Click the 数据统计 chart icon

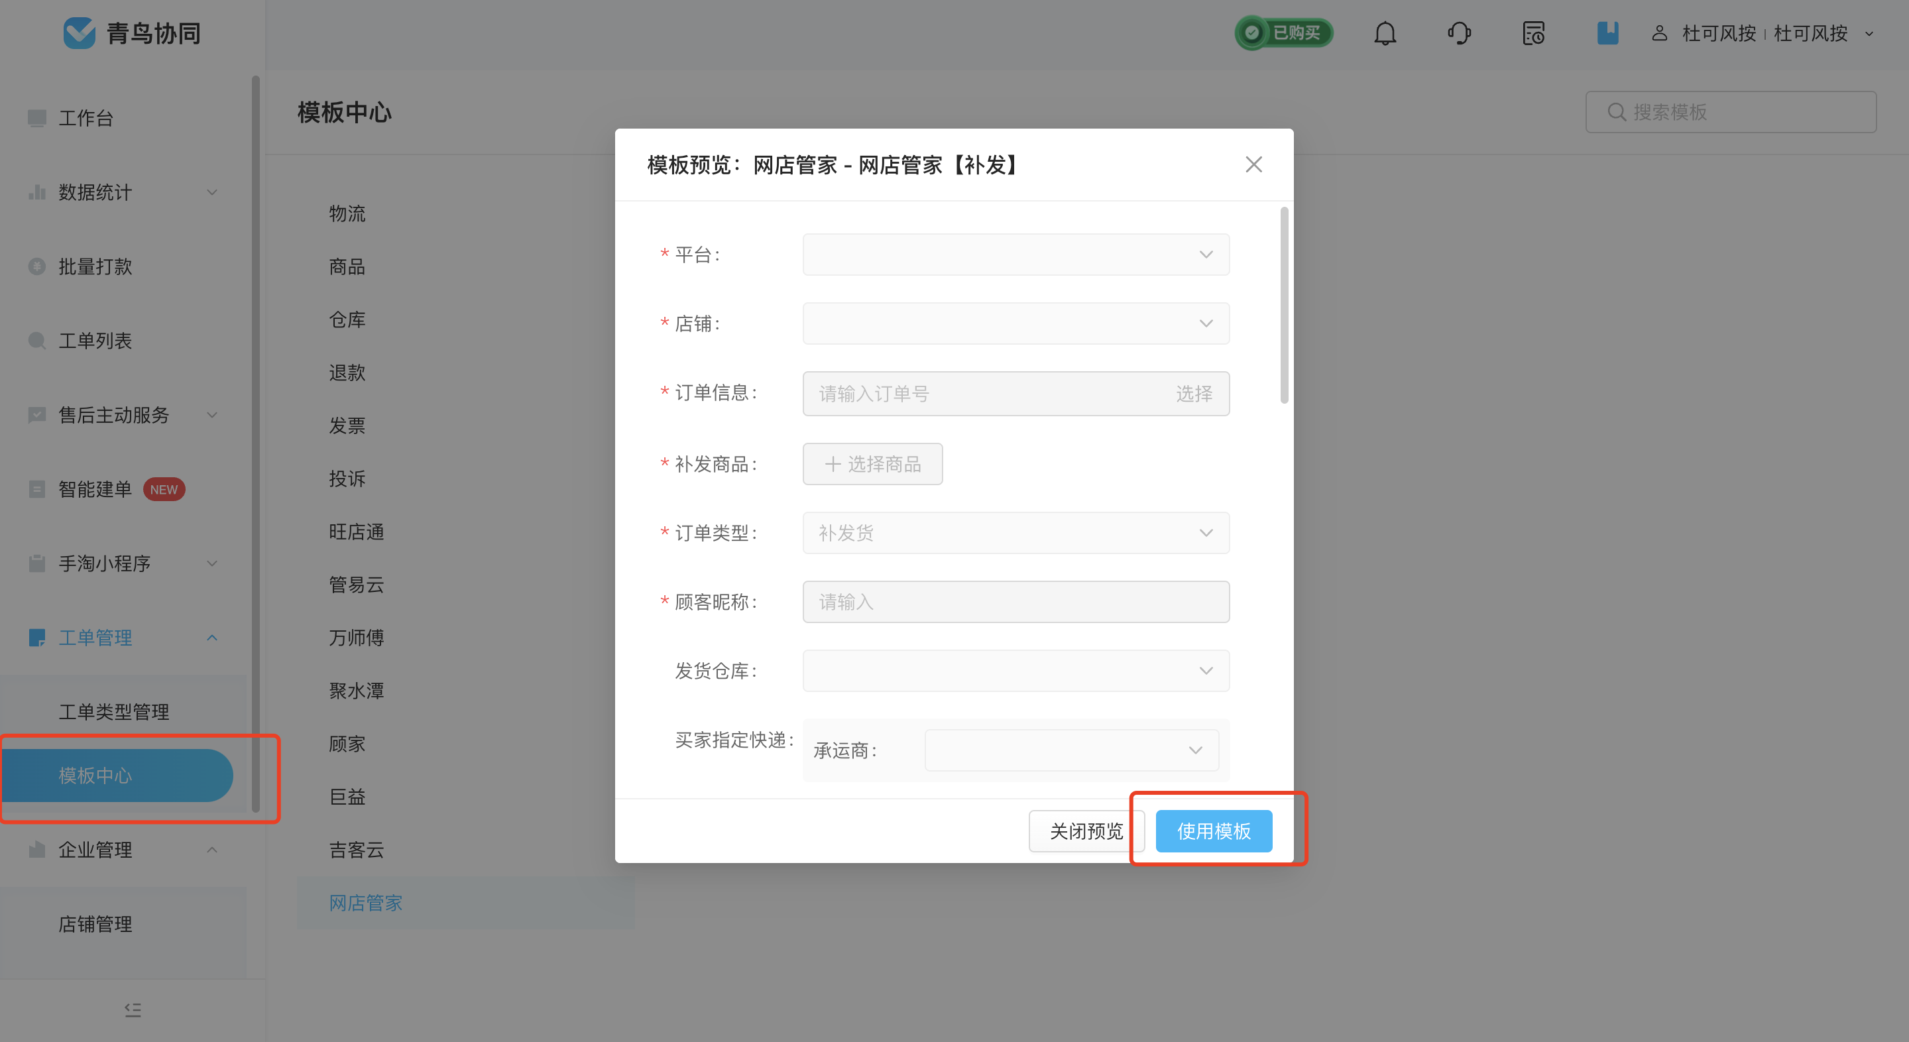coord(37,192)
